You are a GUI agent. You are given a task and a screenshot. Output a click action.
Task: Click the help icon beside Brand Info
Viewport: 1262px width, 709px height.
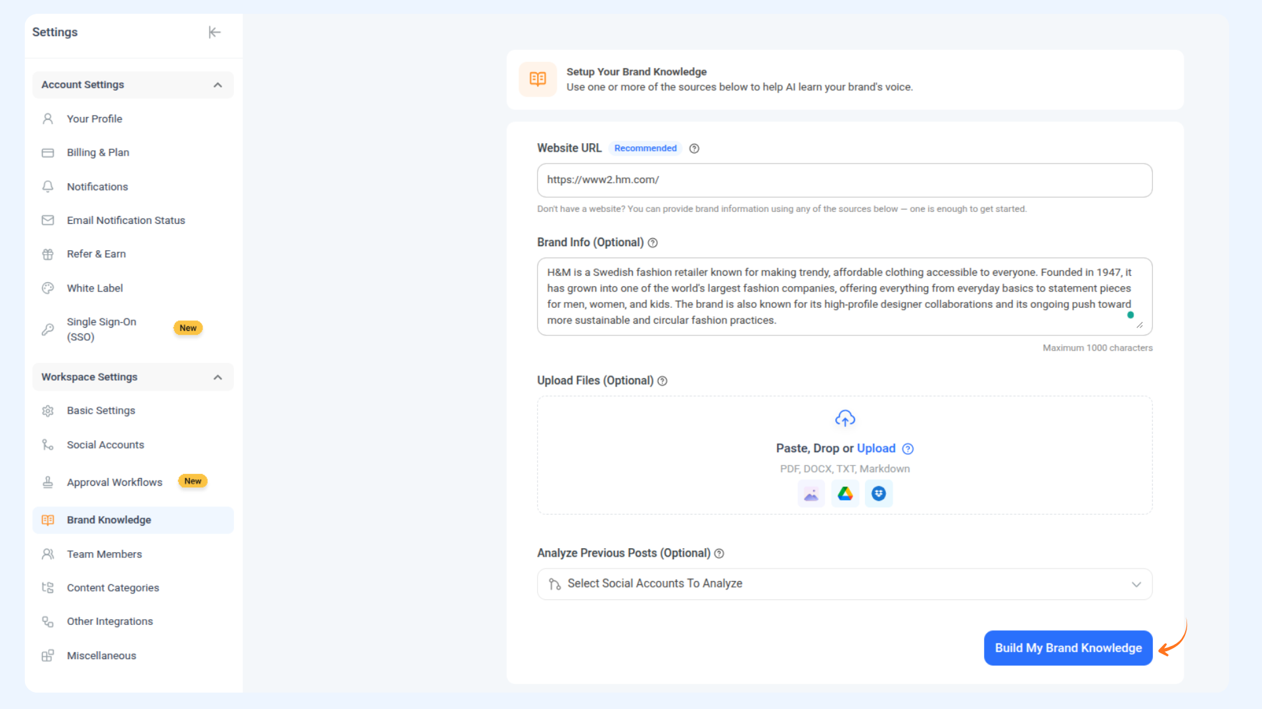pos(653,243)
